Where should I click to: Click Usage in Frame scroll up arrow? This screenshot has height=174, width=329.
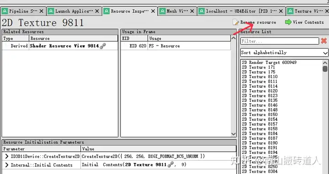[233, 38]
